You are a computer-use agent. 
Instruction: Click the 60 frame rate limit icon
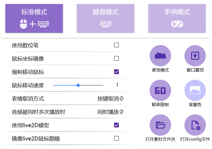click(160, 90)
